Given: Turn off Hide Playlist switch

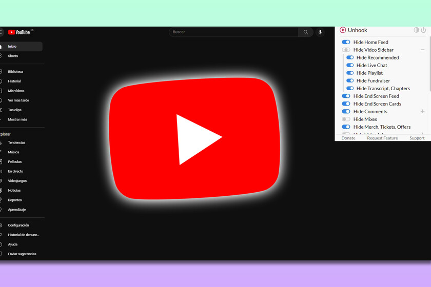Looking at the screenshot, I should 349,73.
